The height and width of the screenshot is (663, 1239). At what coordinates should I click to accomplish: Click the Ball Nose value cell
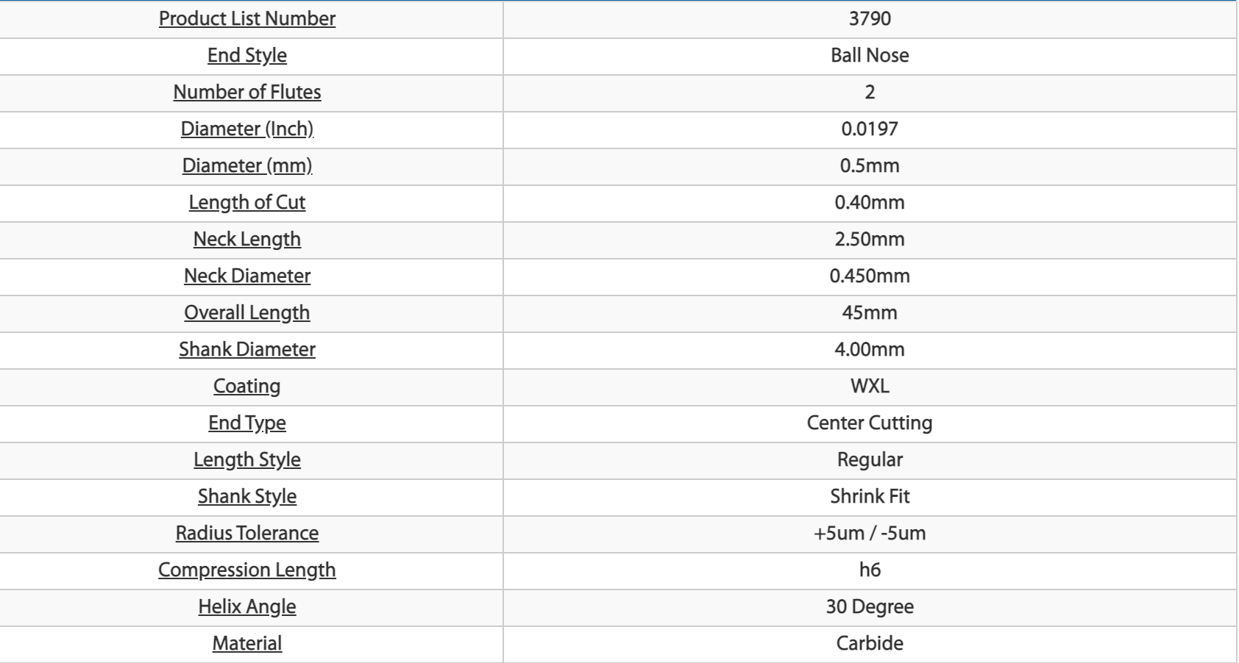(870, 57)
